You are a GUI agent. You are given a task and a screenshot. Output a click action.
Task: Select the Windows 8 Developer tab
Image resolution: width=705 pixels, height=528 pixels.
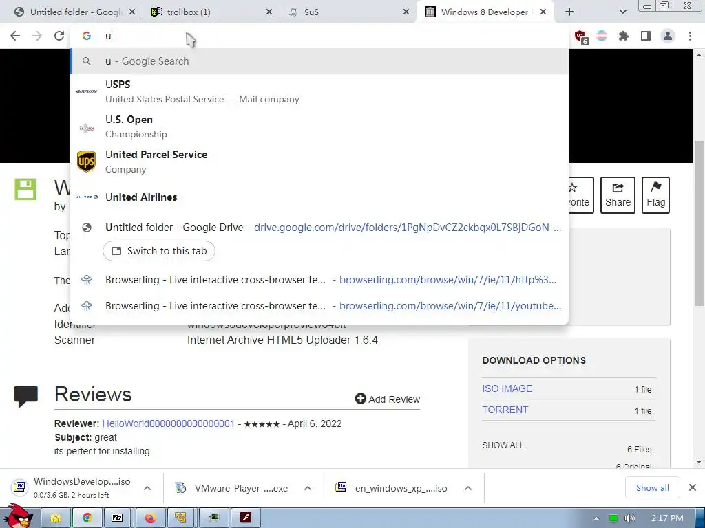pyautogui.click(x=484, y=12)
